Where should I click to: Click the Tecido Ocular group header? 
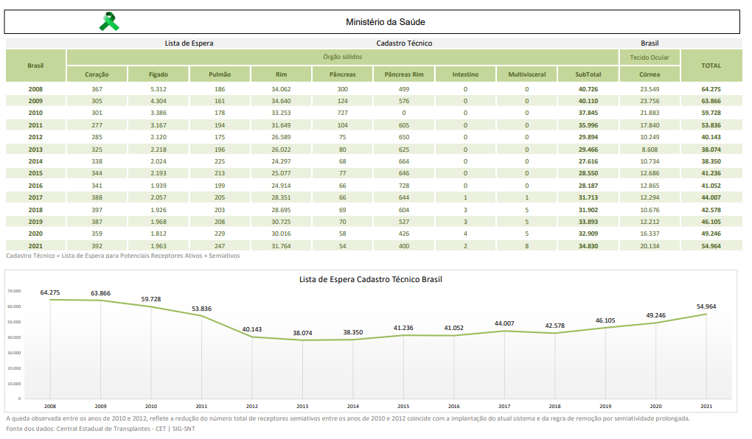650,57
